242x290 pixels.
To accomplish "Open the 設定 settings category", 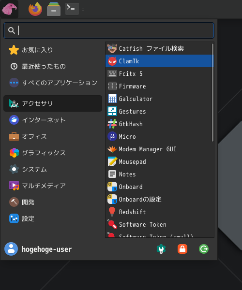I will (x=53, y=218).
